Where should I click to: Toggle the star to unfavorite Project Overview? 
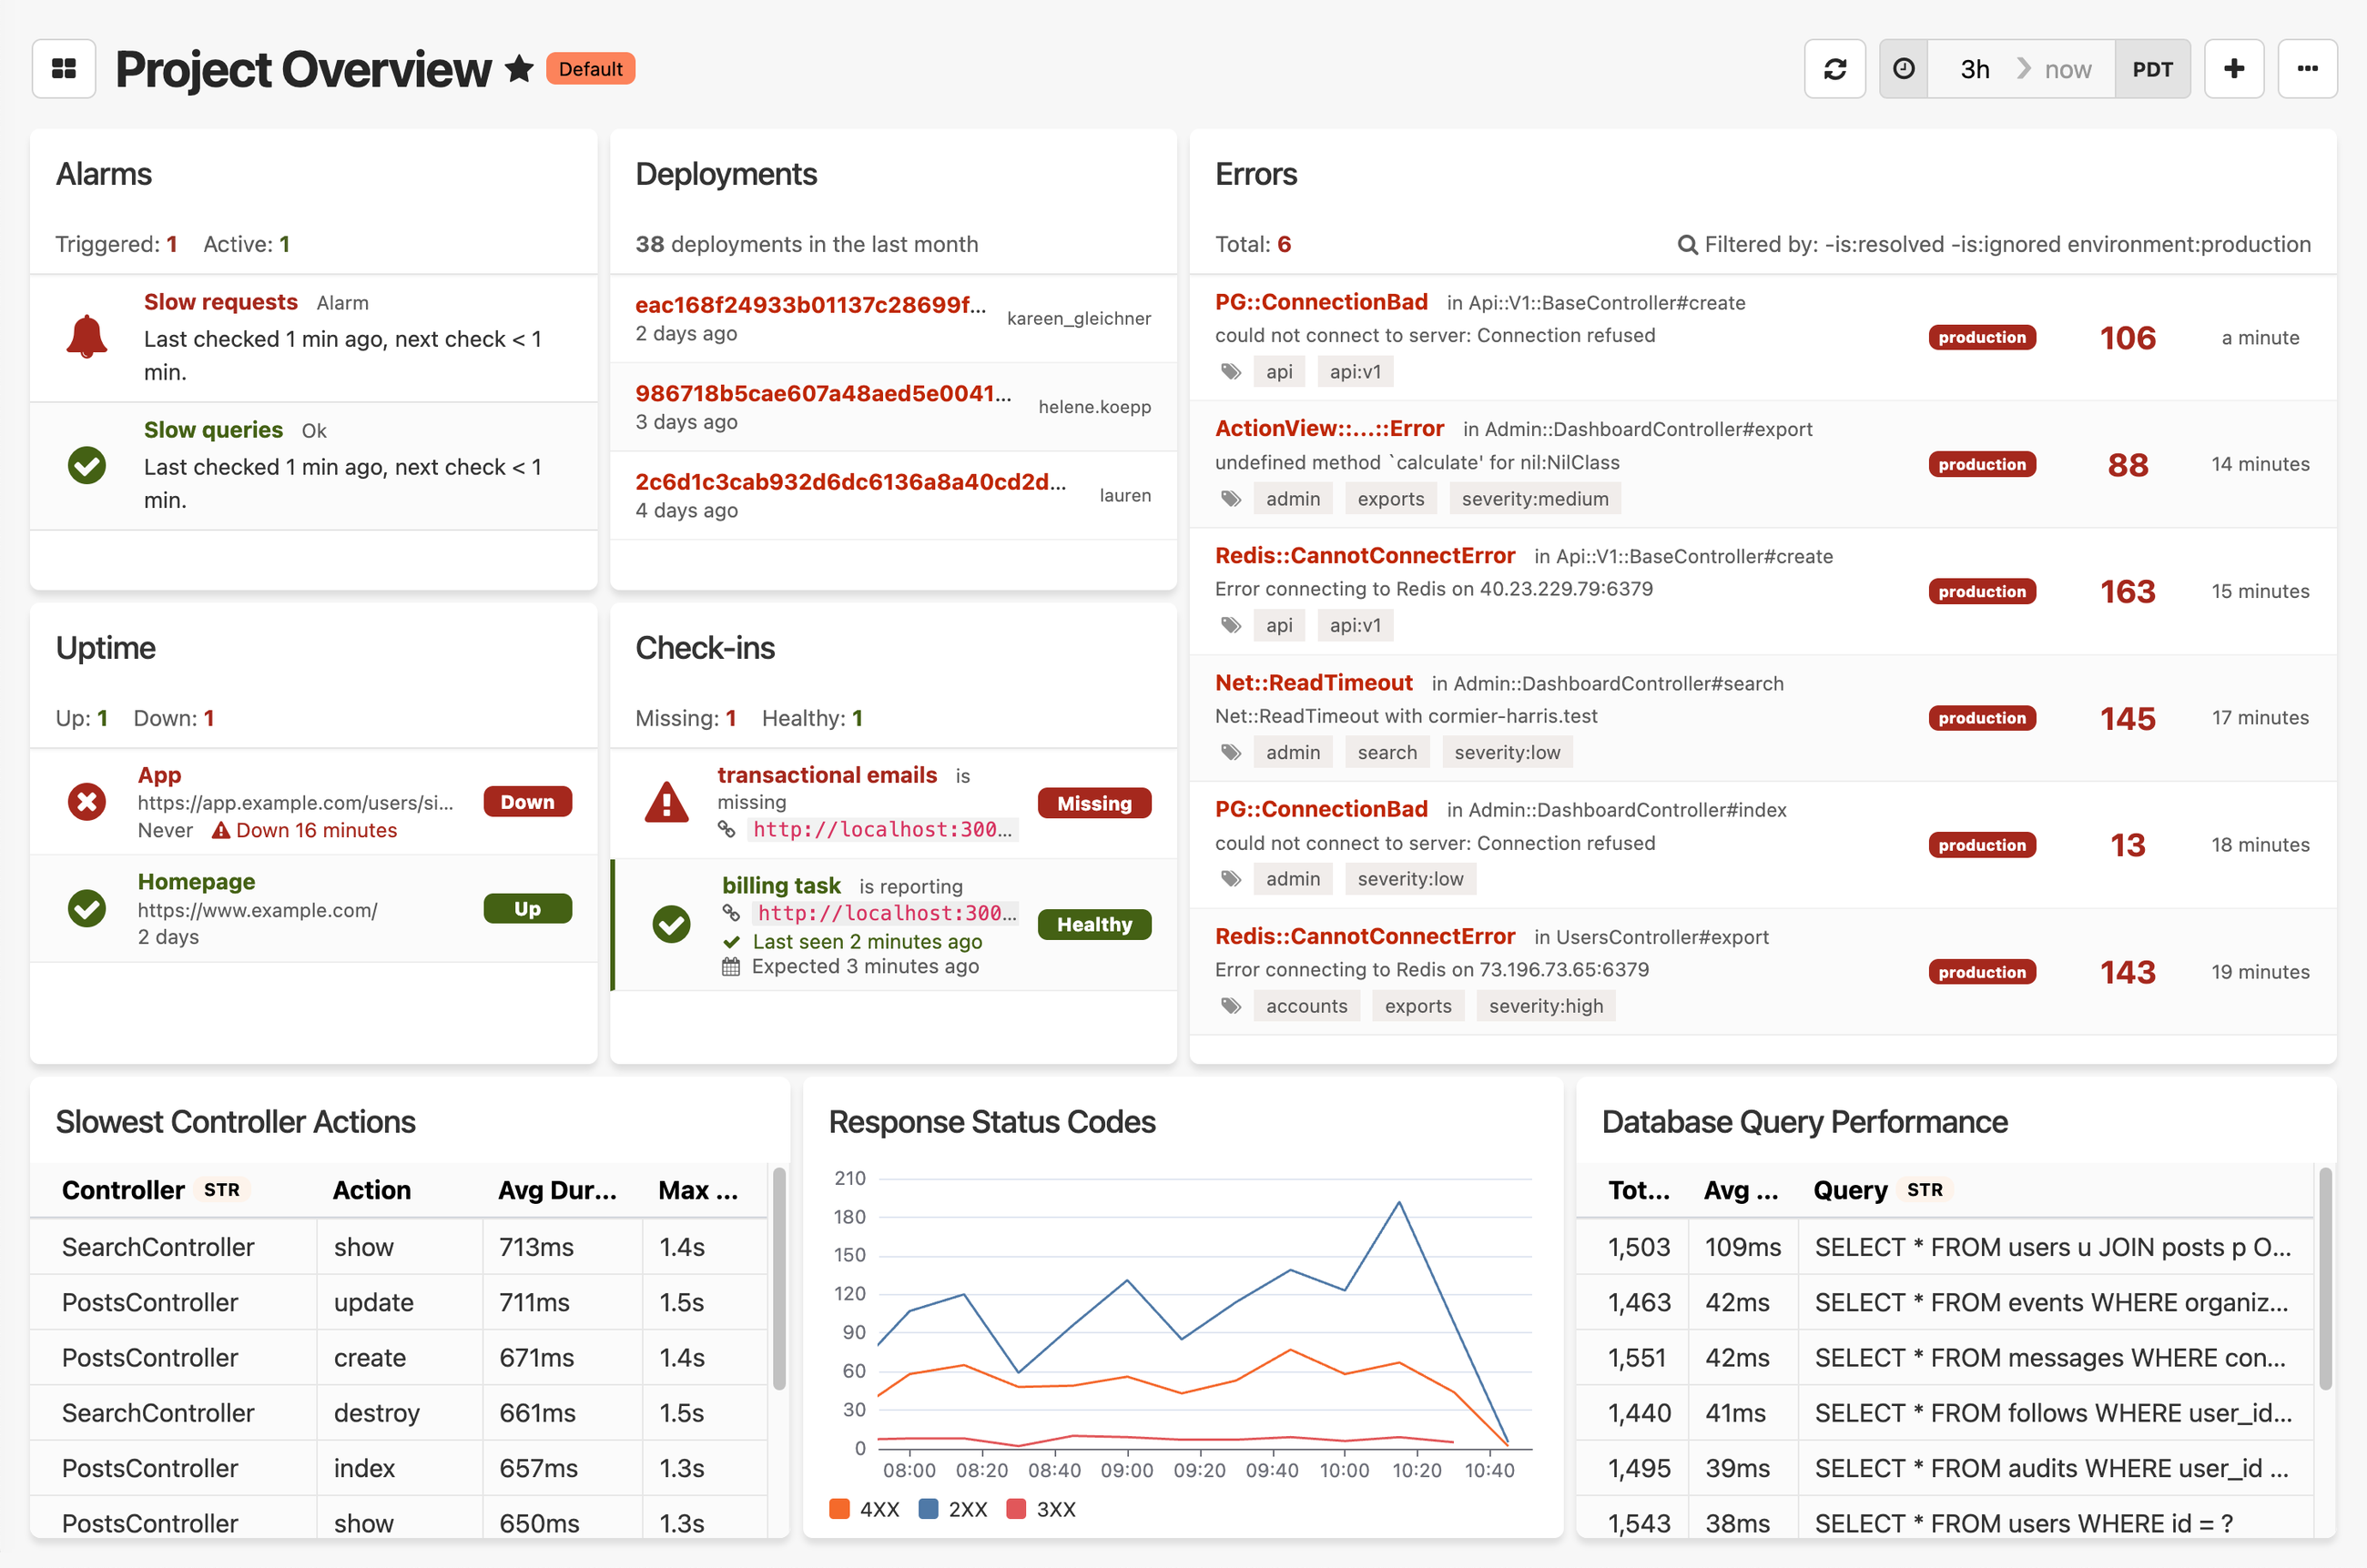tap(518, 68)
